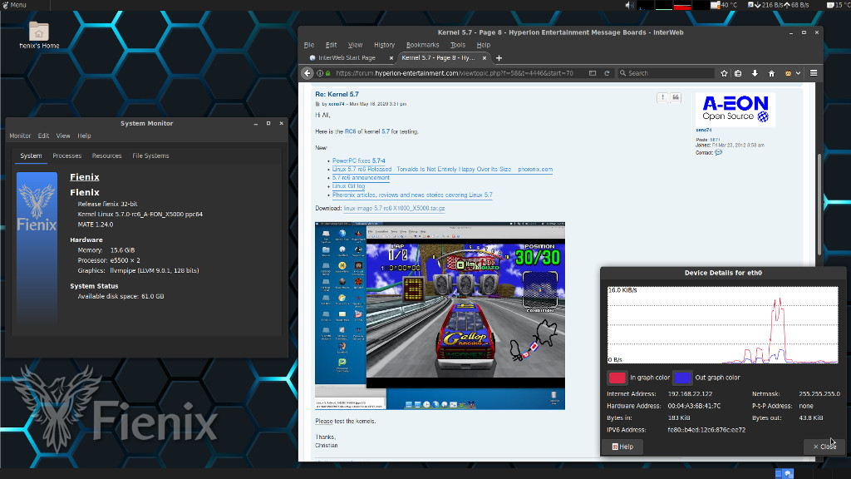Viewport: 851px width, 479px height.
Task: Switch to the Processes tab
Action: [x=66, y=156]
